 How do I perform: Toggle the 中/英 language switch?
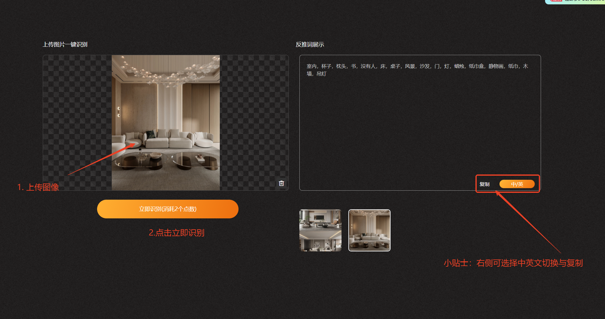point(517,184)
